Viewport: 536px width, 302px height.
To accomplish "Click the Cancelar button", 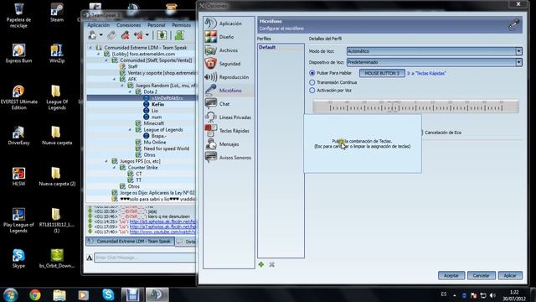I will point(481,275).
